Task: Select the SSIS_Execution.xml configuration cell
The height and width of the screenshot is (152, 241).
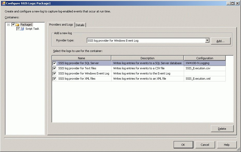Action: tap(205, 79)
